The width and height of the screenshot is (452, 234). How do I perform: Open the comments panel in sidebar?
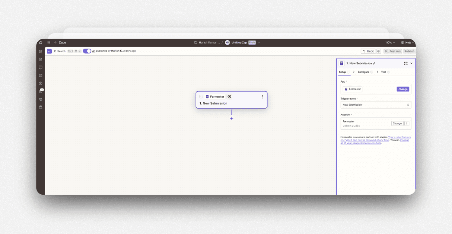tap(41, 67)
